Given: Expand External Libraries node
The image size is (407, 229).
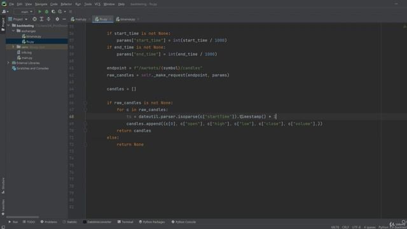Looking at the screenshot, I should [x=8, y=63].
